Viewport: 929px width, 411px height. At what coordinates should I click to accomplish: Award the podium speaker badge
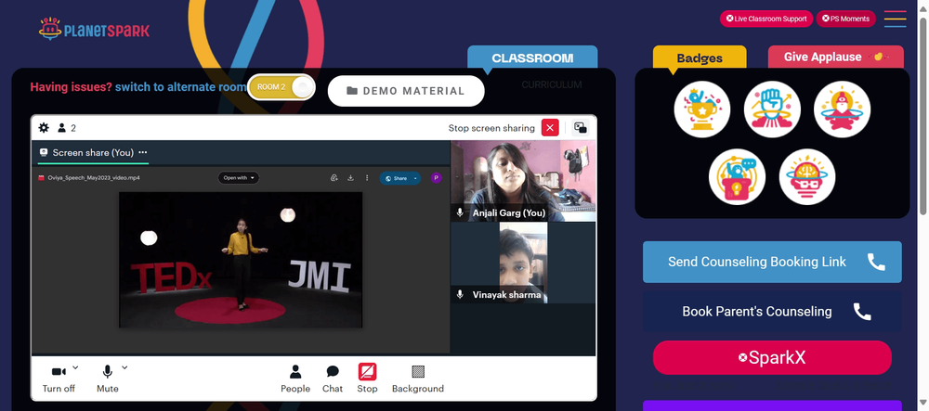pyautogui.click(x=737, y=177)
